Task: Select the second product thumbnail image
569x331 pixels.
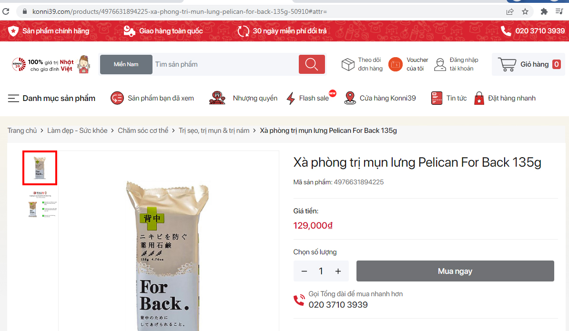Action: pos(41,204)
